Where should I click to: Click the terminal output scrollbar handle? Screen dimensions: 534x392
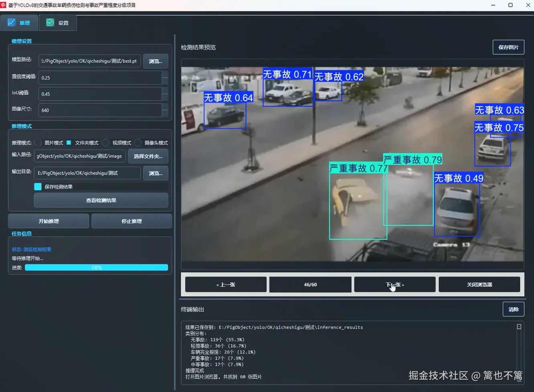tap(519, 327)
